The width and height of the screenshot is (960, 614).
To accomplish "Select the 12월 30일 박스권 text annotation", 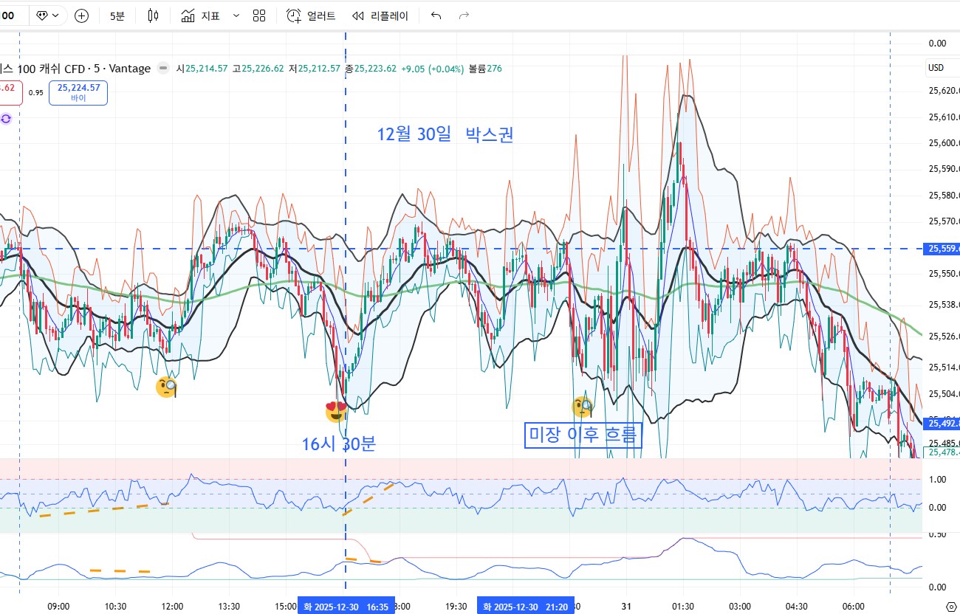I will pos(445,134).
